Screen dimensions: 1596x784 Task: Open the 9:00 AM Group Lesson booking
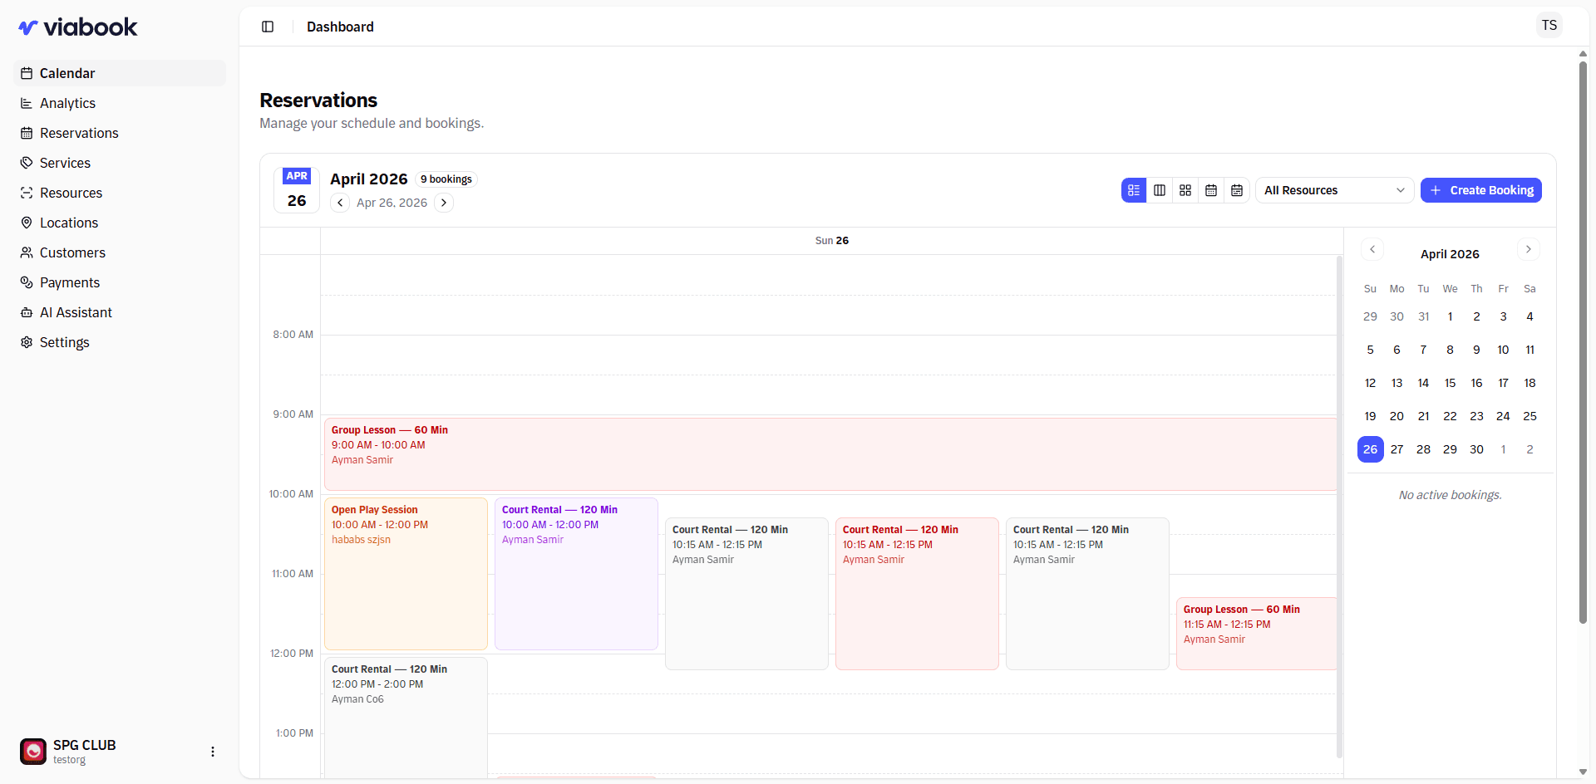click(830, 454)
